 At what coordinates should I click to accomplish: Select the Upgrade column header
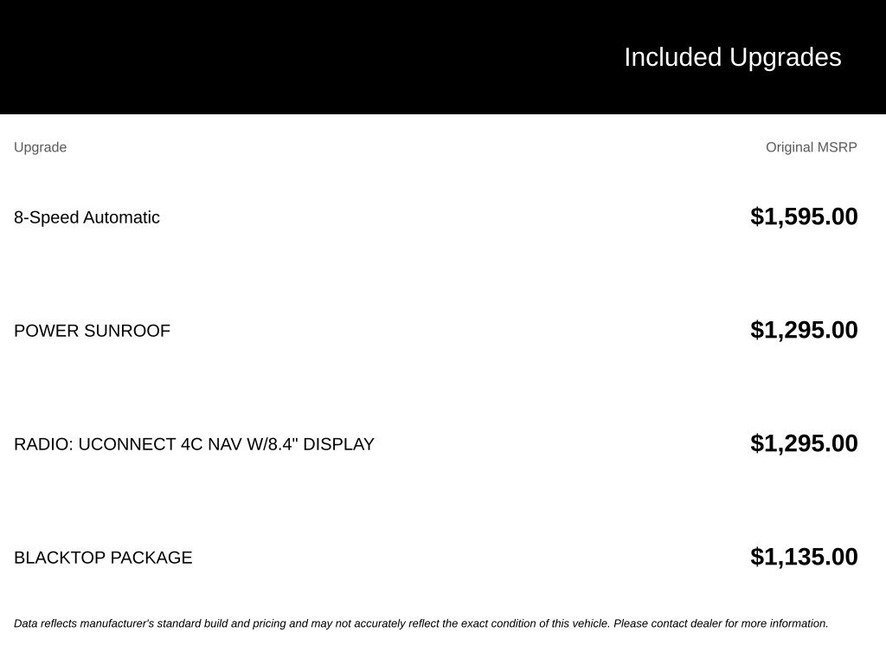pyautogui.click(x=40, y=147)
